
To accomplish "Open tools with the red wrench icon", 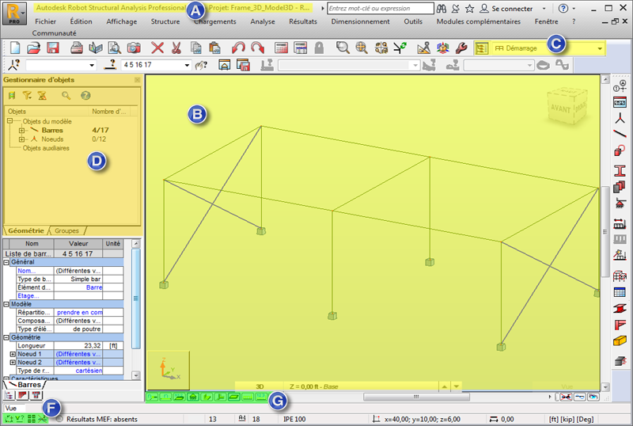I will tap(462, 48).
